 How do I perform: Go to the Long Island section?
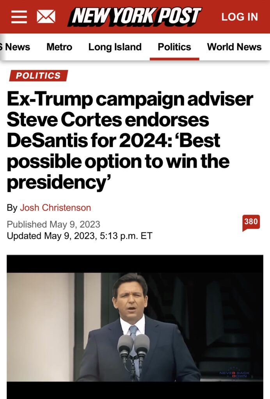[115, 47]
